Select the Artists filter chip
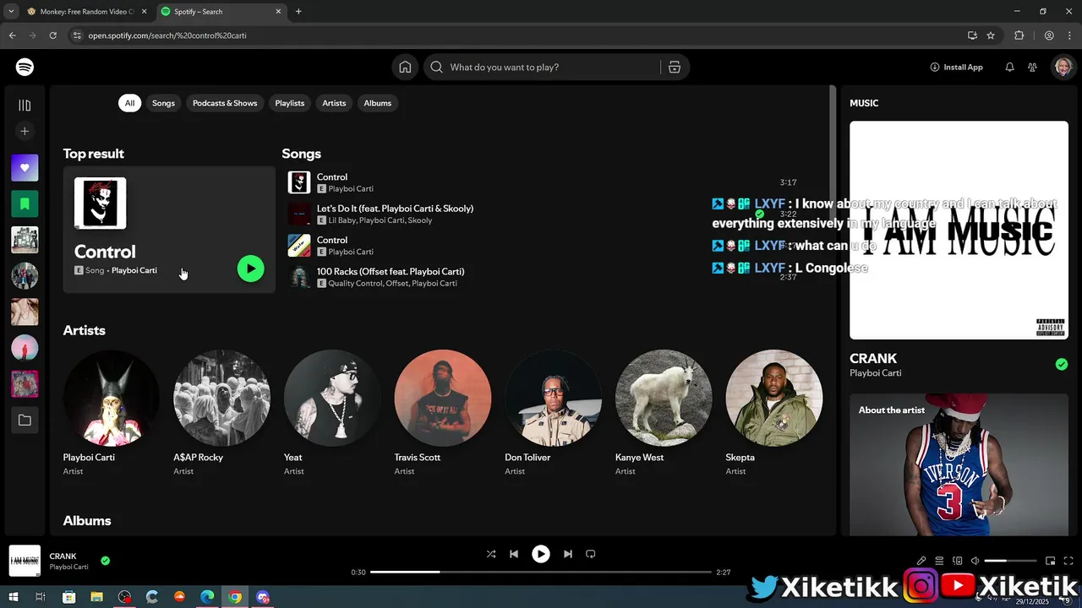The width and height of the screenshot is (1082, 608). 334,103
